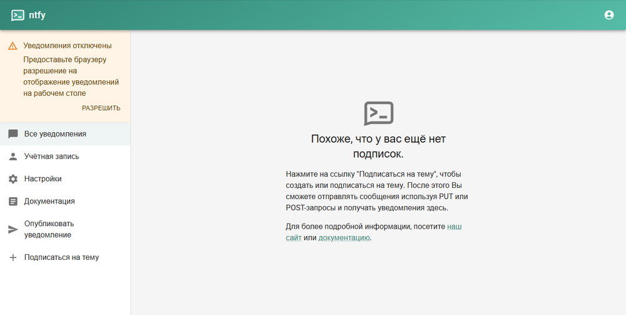The image size is (626, 315).
Task: Click the large terminal icon in center
Action: point(378,113)
